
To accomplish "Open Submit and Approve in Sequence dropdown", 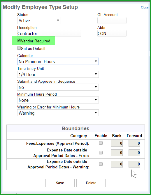I will [58, 87].
